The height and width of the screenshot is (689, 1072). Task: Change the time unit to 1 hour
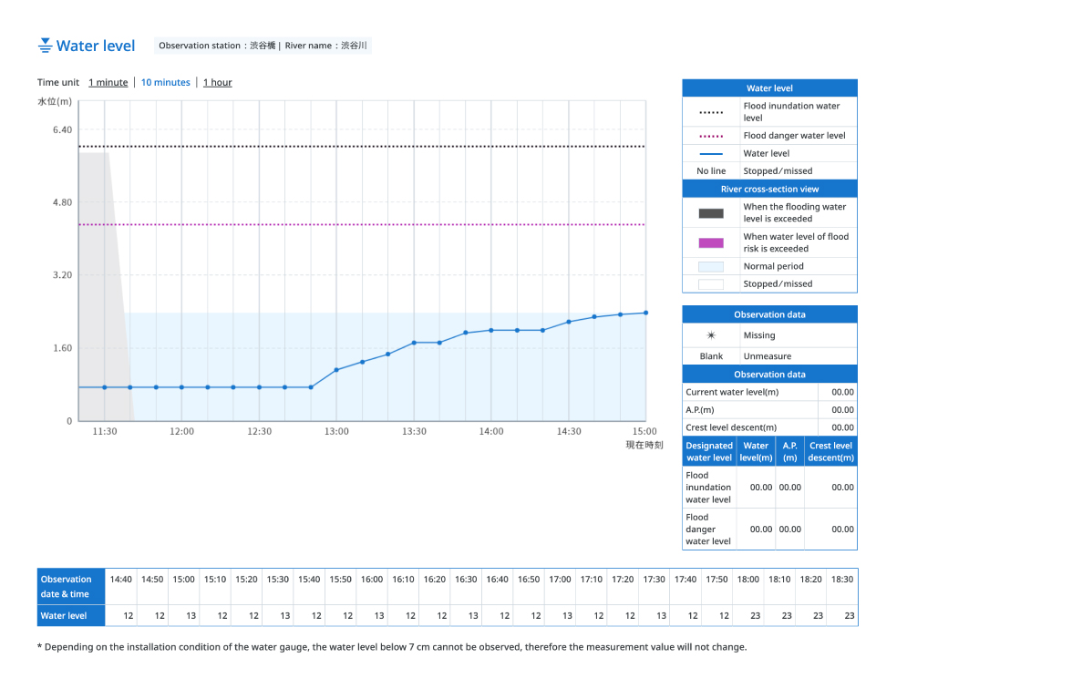tap(217, 83)
